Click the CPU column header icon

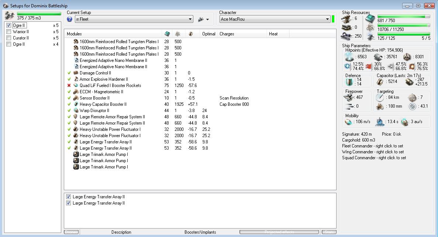(167, 34)
